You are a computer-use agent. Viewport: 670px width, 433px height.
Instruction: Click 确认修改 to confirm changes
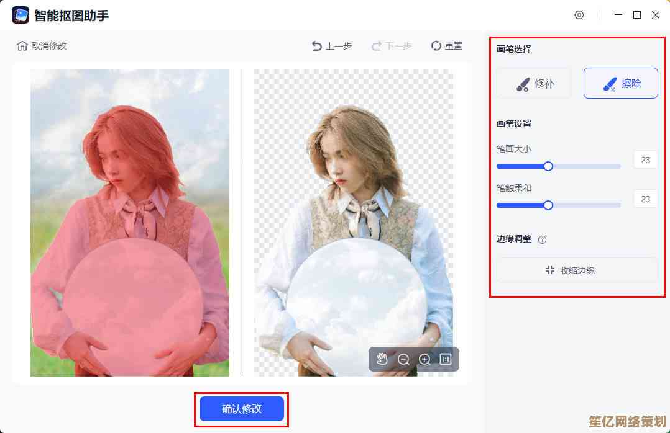242,409
